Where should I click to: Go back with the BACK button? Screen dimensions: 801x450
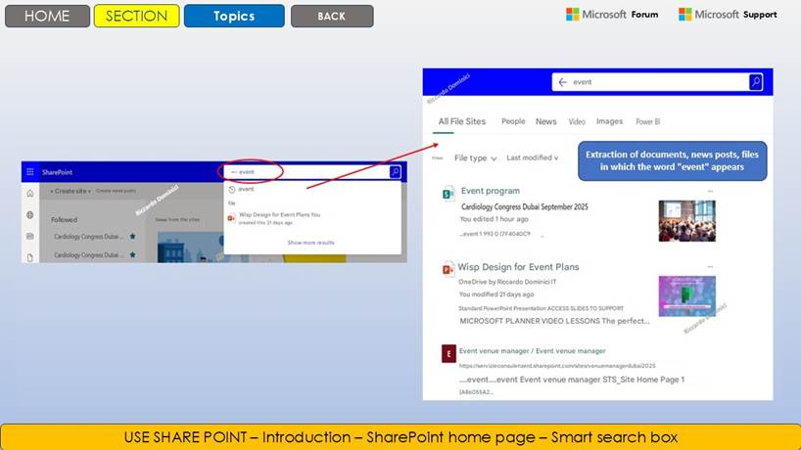coord(332,16)
